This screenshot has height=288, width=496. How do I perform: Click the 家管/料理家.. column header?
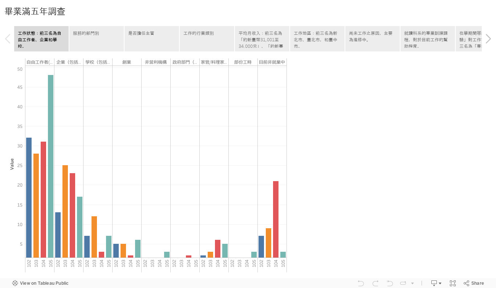[214, 62]
